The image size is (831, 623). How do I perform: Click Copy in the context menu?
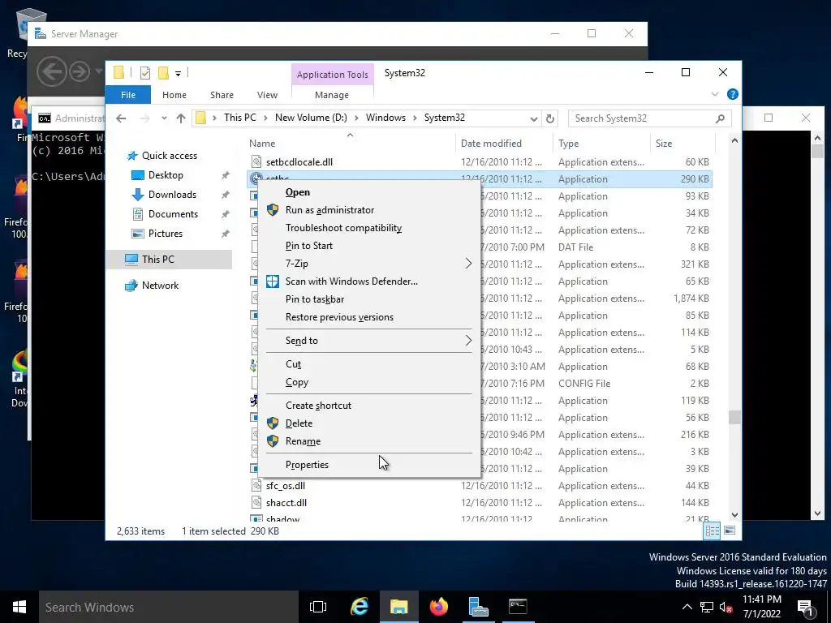pos(297,383)
